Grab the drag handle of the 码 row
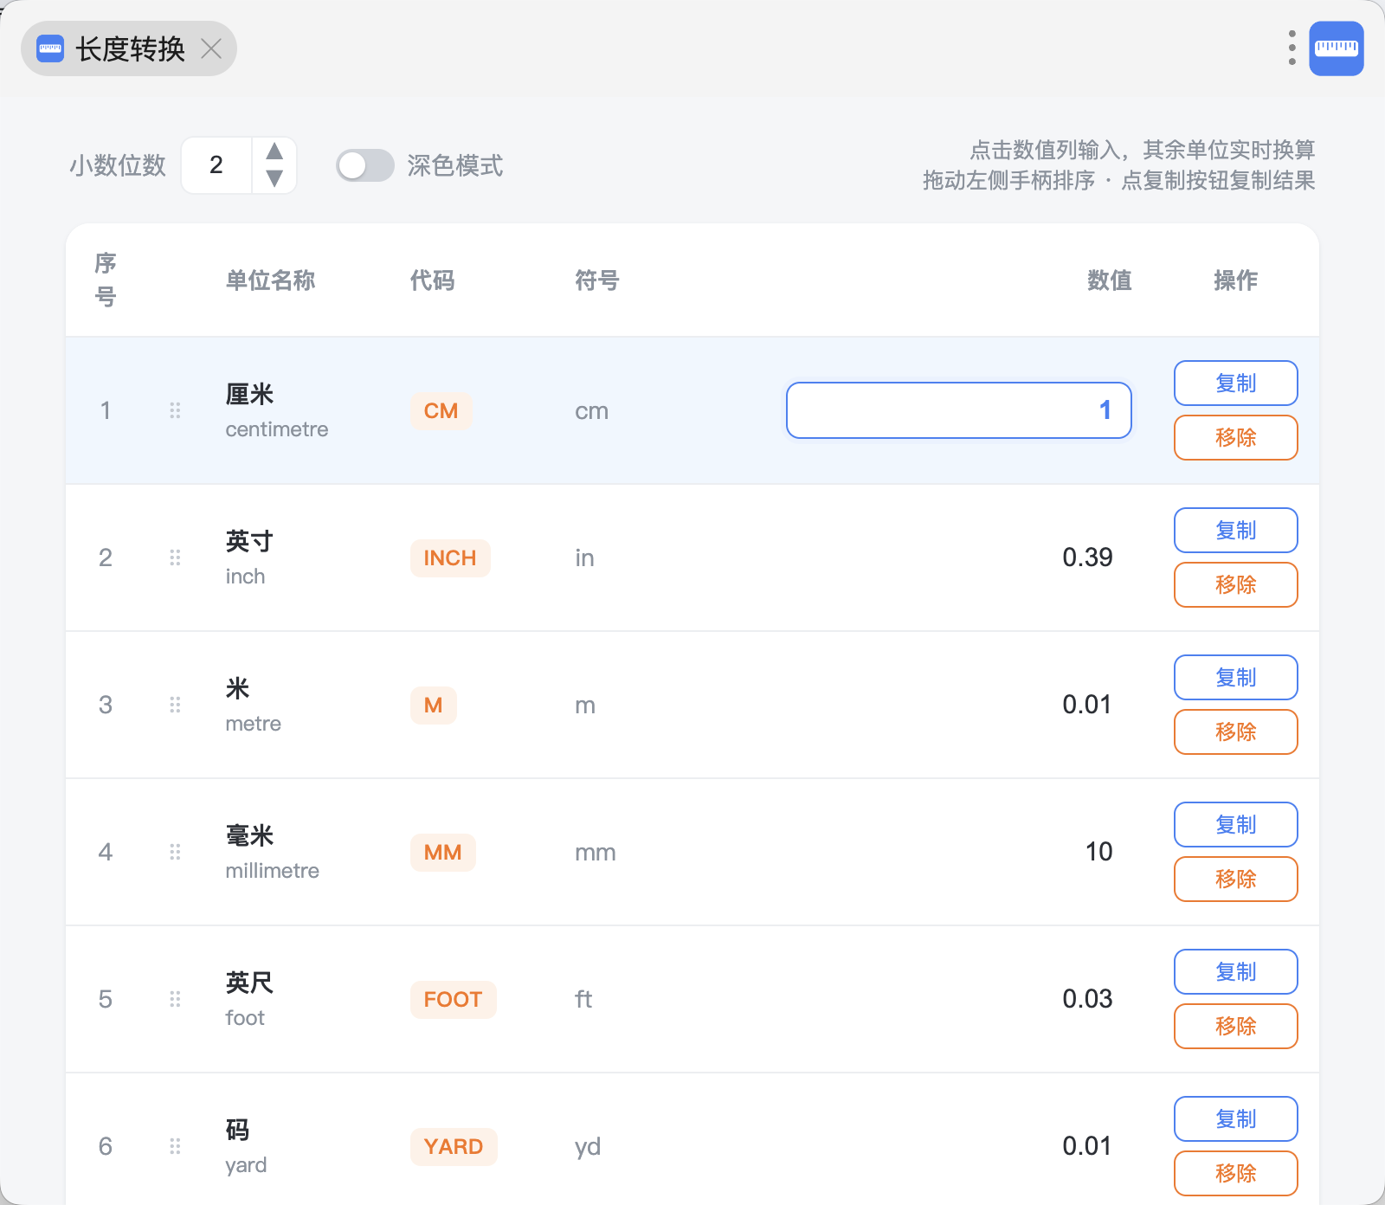This screenshot has height=1205, width=1385. click(x=175, y=1146)
